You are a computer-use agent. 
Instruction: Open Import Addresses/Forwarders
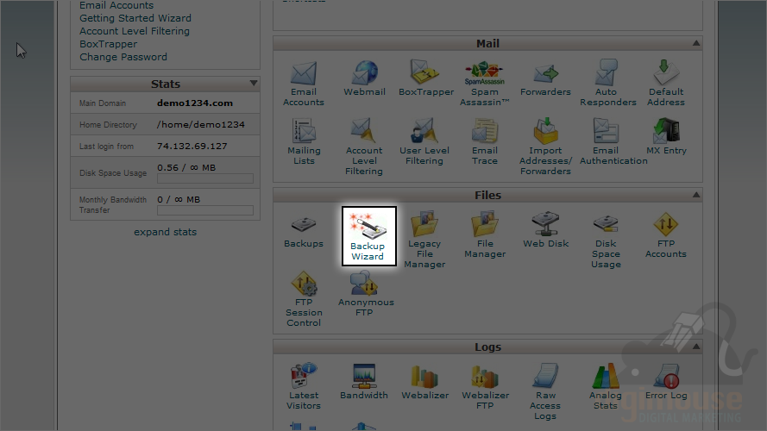click(545, 147)
